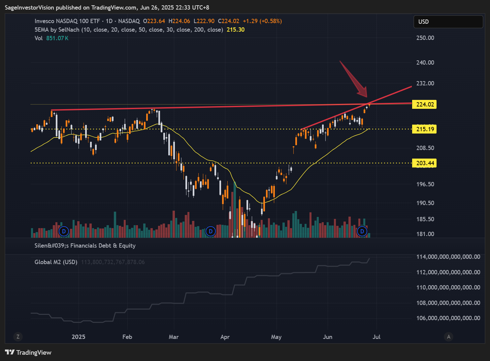Click the 196.50 price axis value

click(425, 184)
